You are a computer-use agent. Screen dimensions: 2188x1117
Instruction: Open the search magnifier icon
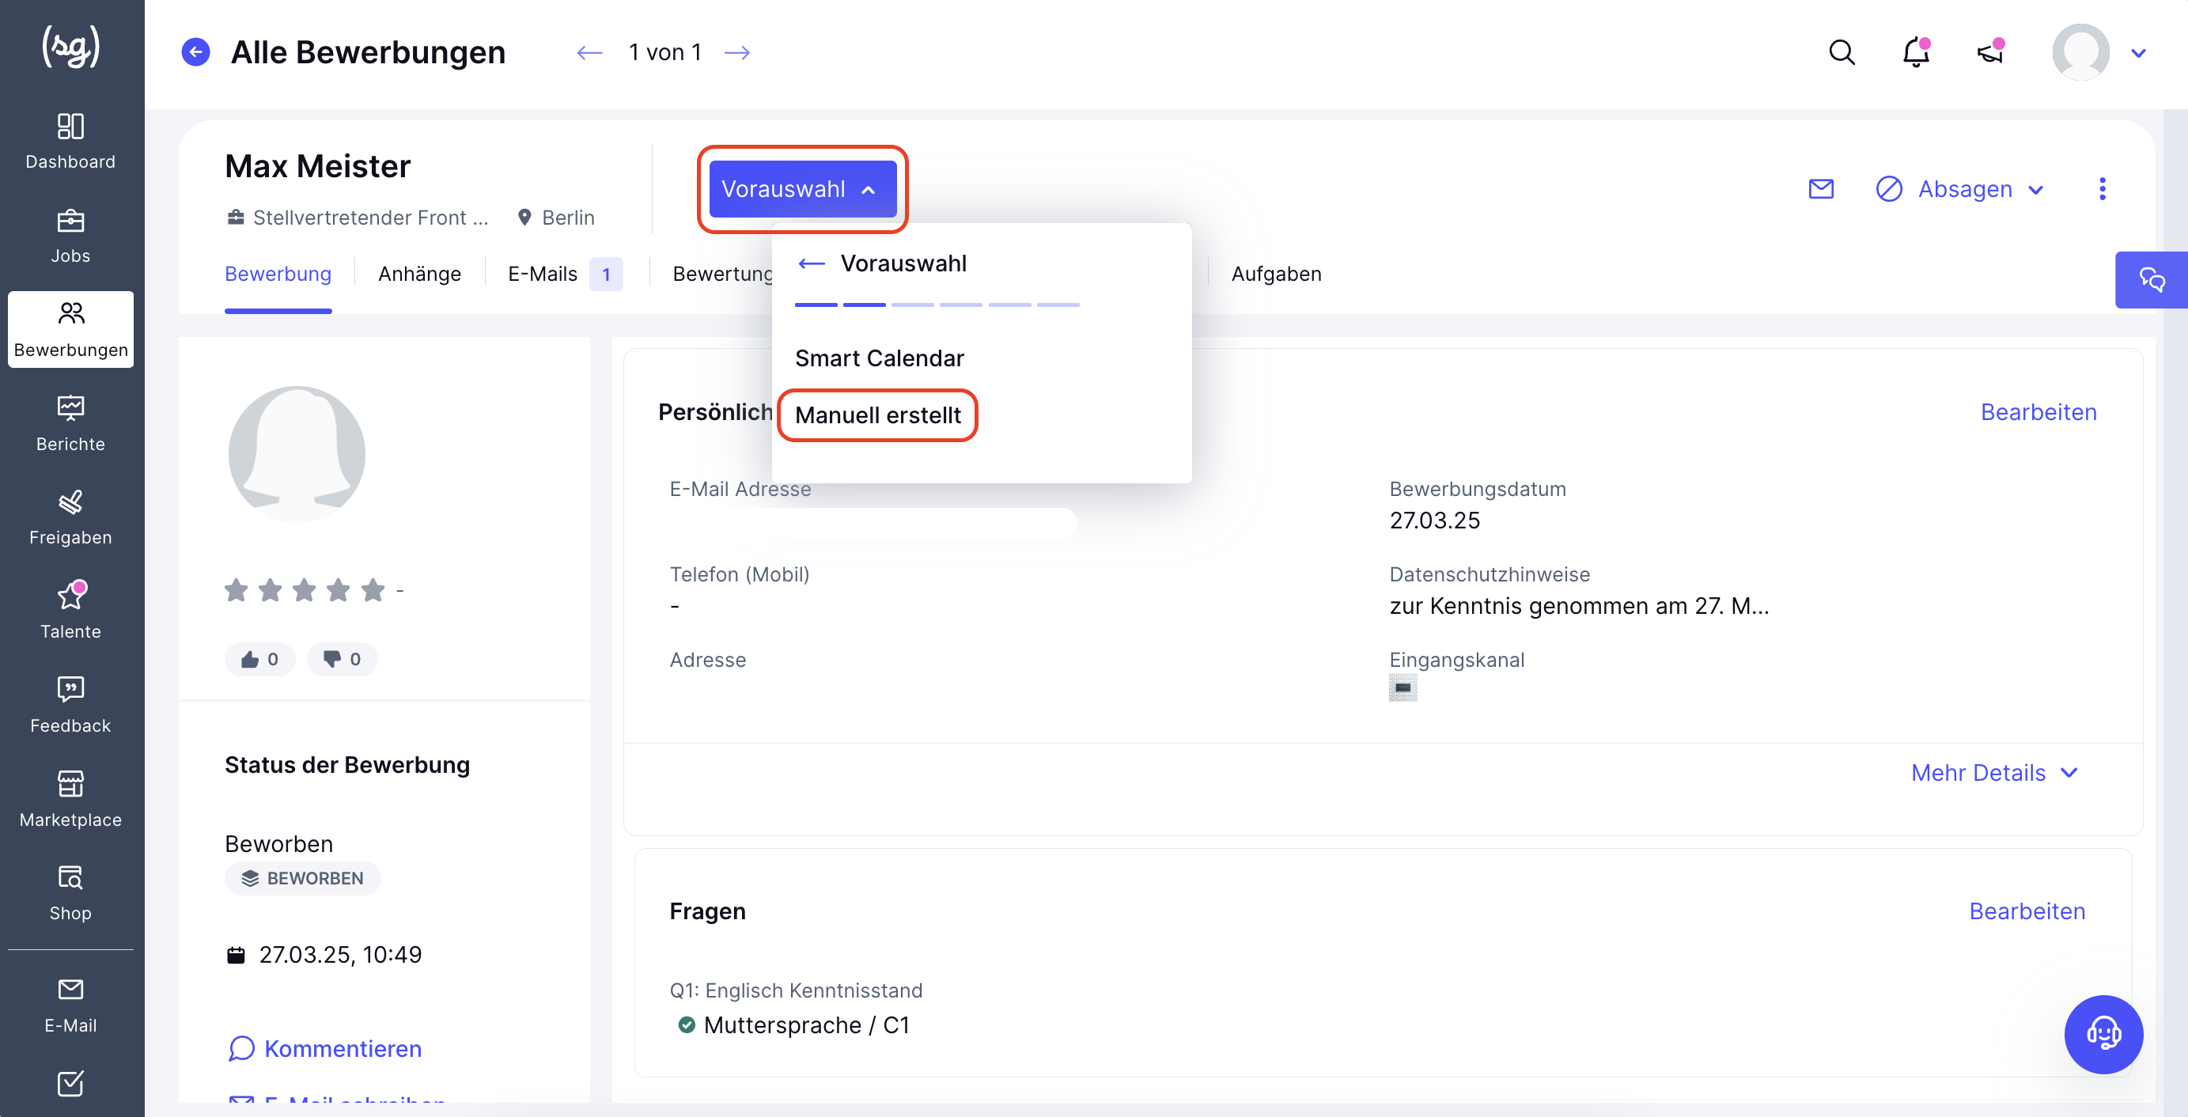click(x=1841, y=53)
